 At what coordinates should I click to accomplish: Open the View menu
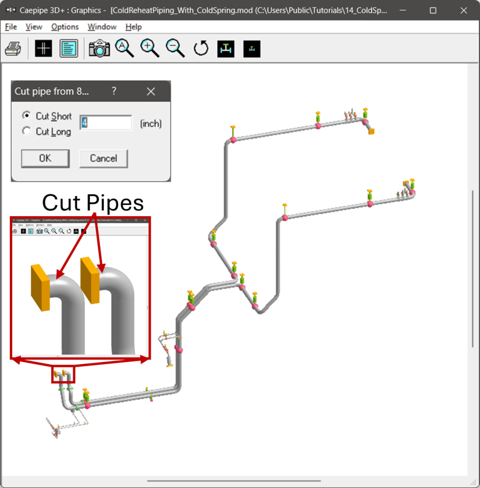coord(34,27)
